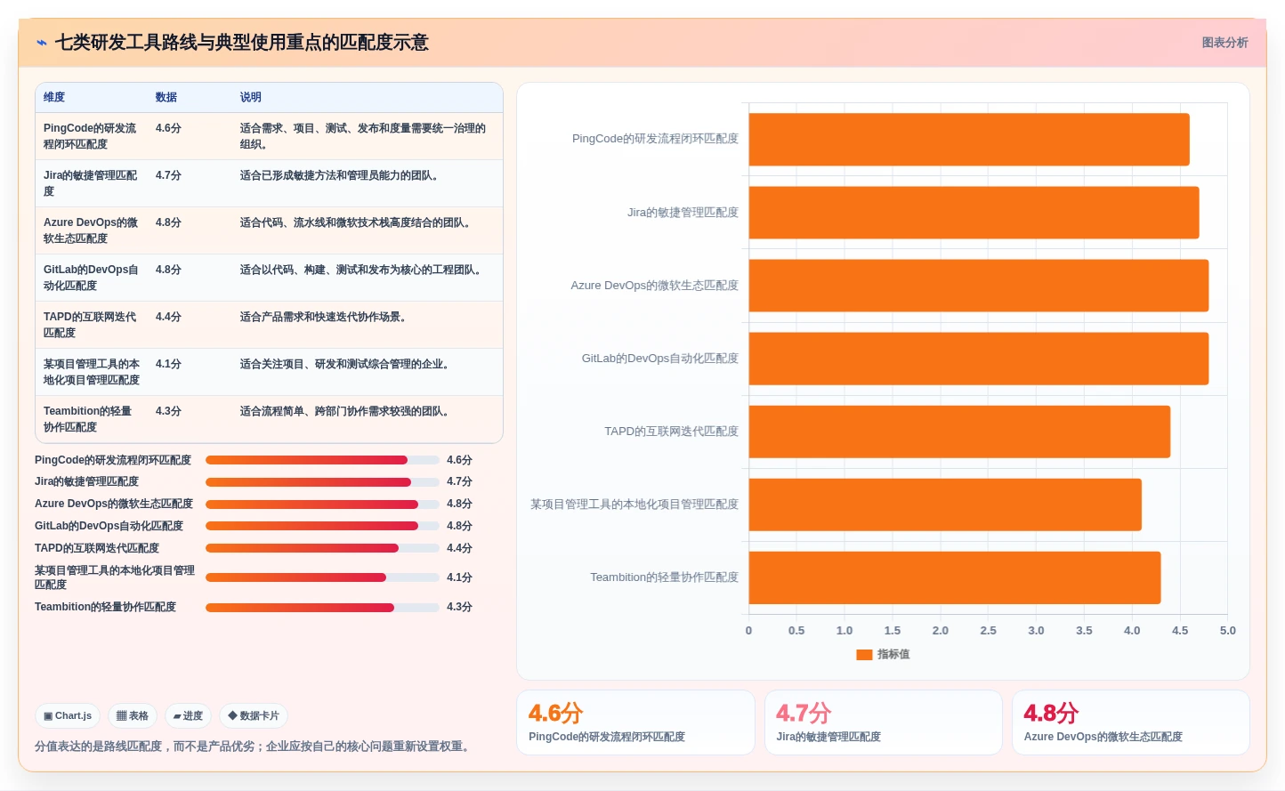Click table cell Azure DevOps的微软生态匹配度
This screenshot has width=1285, height=791.
(91, 230)
